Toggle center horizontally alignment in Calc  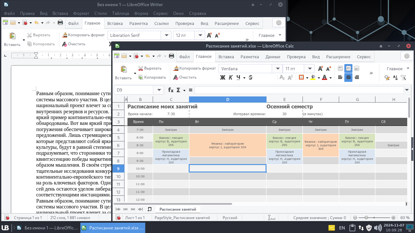[348, 77]
